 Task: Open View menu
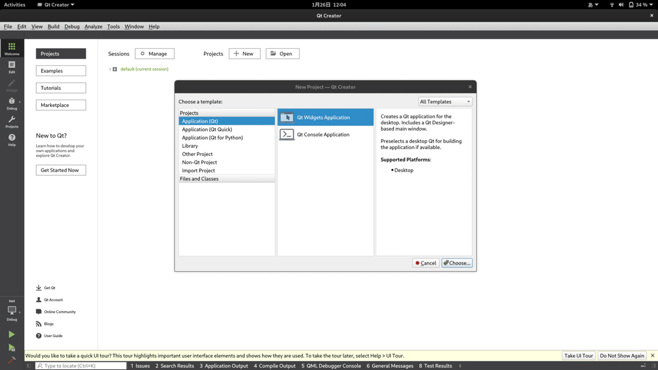(x=37, y=26)
